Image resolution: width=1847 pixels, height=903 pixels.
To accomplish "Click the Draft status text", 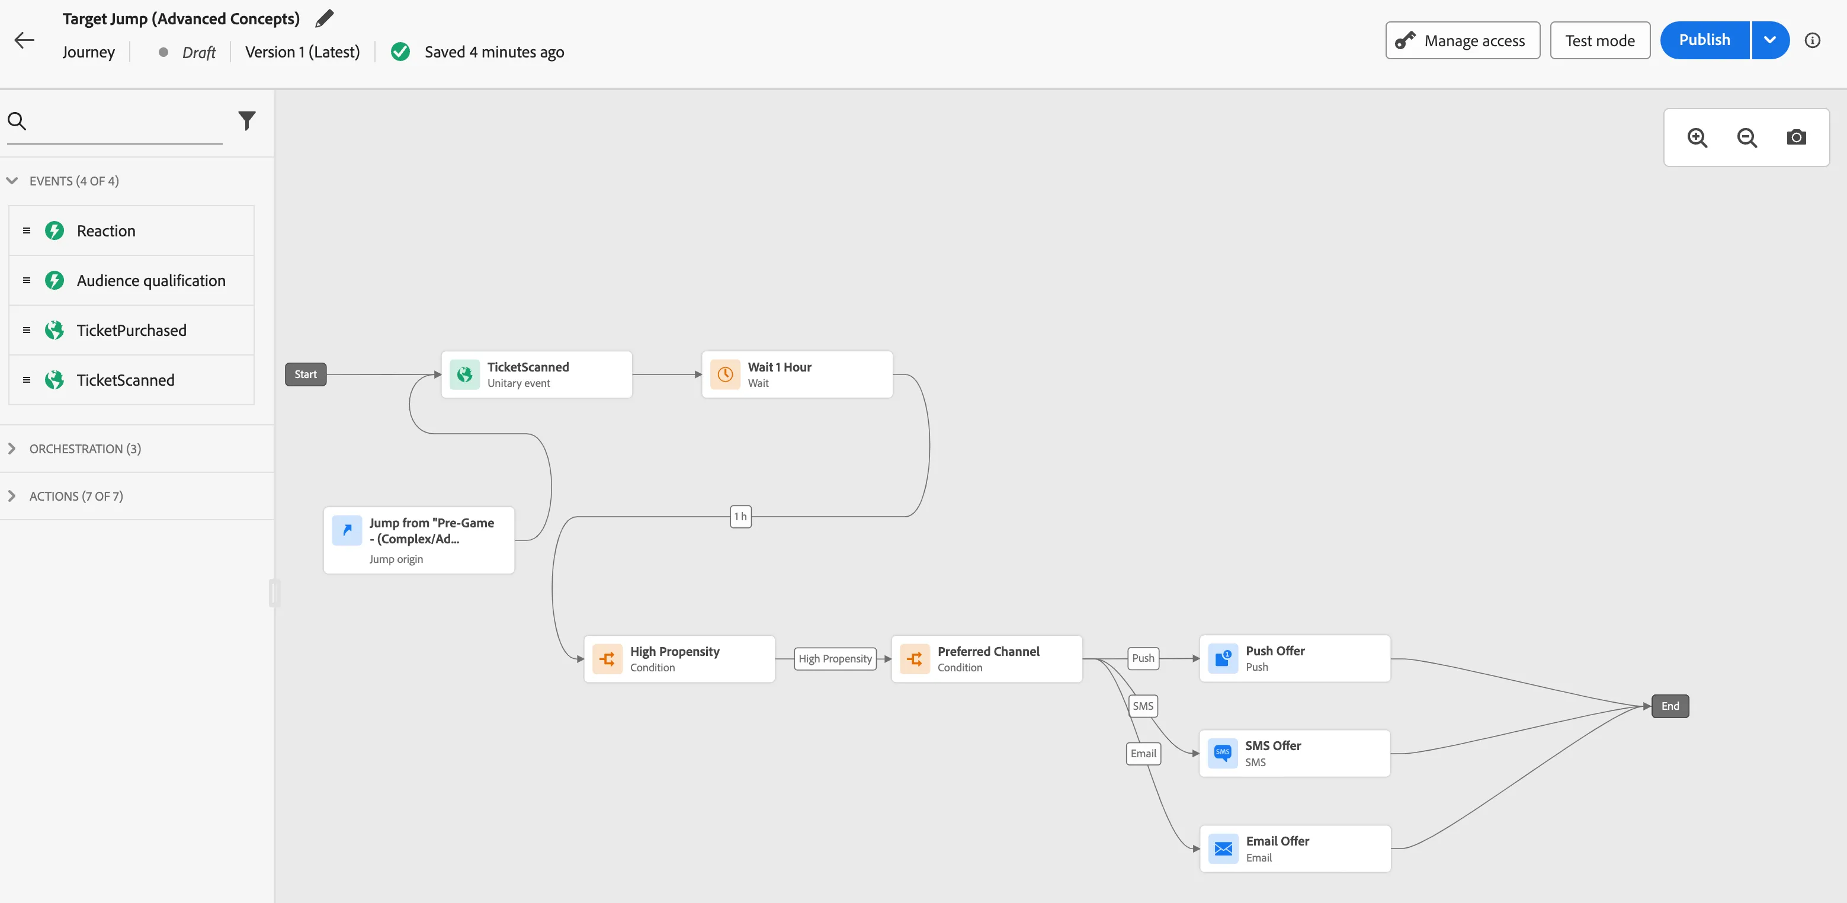I will [198, 52].
